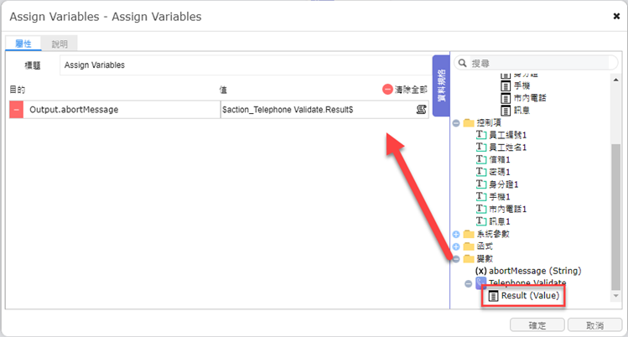The height and width of the screenshot is (337, 628).
Task: Expand the 系統參數 folder
Action: pos(456,234)
